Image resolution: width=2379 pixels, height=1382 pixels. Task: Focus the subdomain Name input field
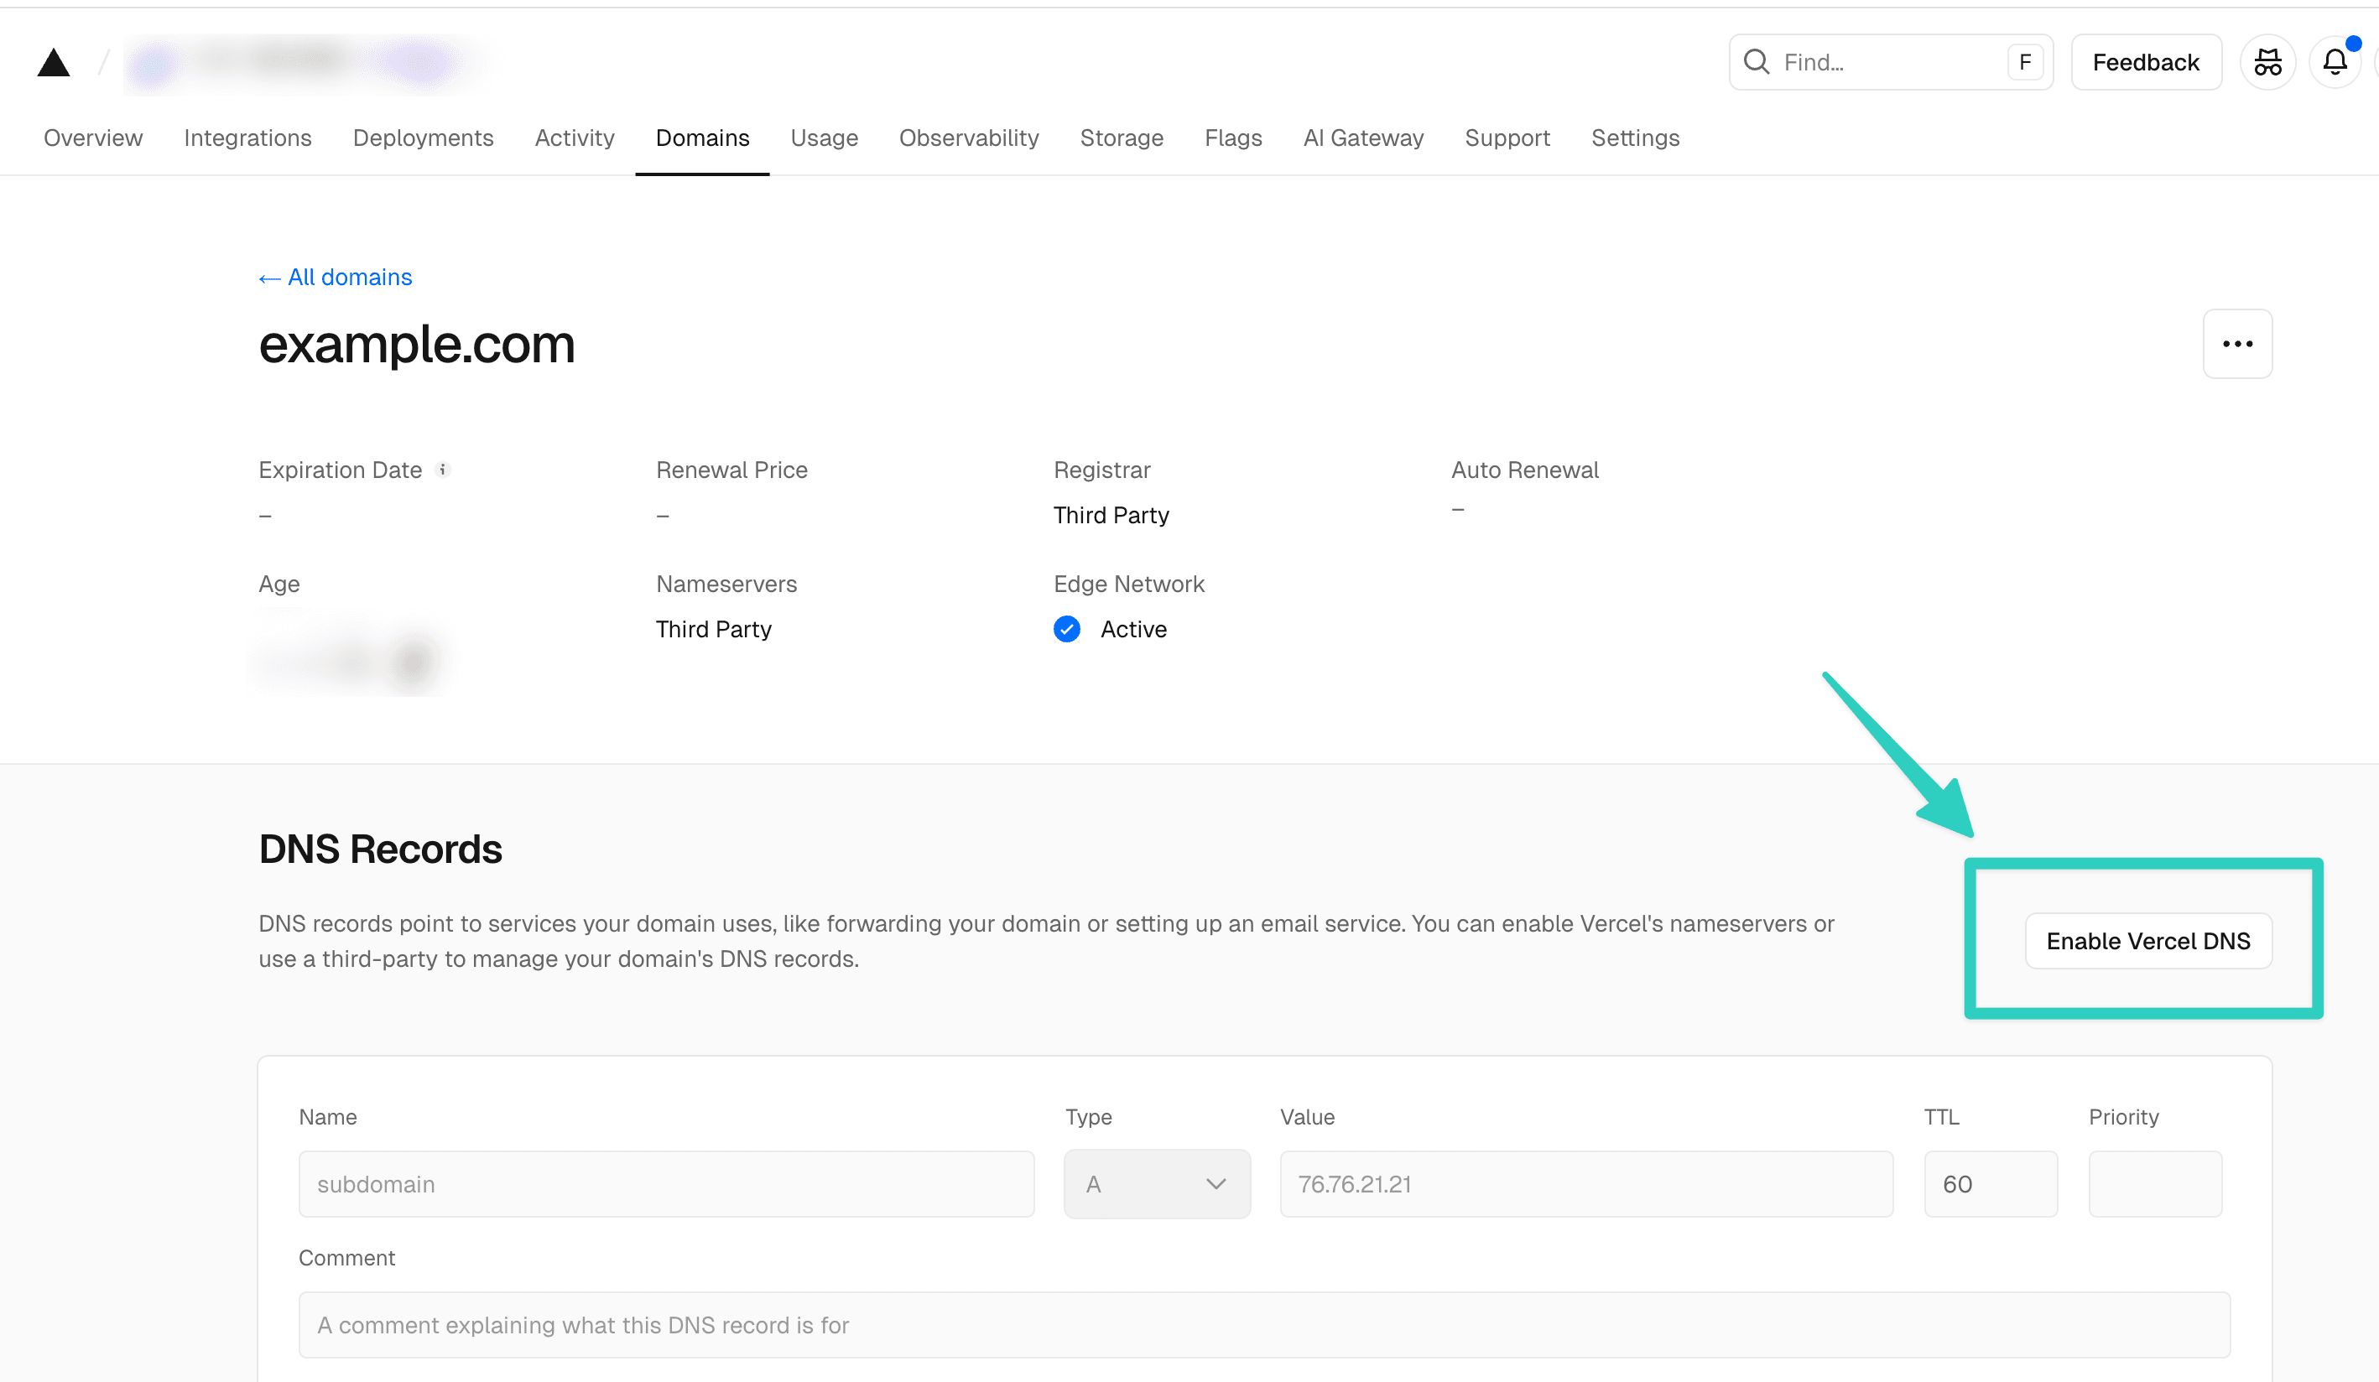667,1184
